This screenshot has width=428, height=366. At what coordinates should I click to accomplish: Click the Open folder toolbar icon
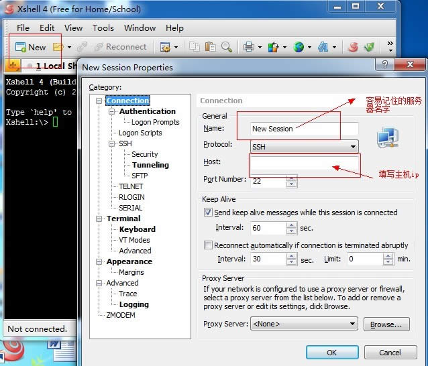click(58, 47)
